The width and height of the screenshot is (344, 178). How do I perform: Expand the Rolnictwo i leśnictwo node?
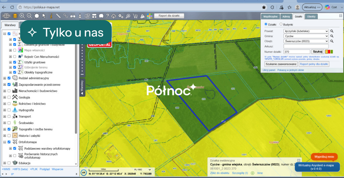tap(5, 104)
